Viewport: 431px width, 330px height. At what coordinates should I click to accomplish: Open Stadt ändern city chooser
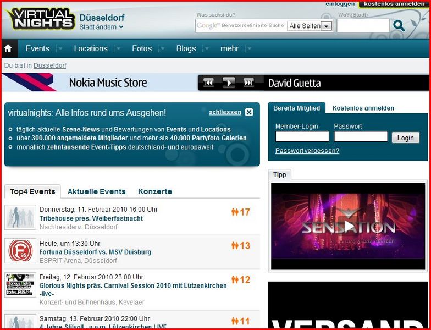click(x=101, y=28)
